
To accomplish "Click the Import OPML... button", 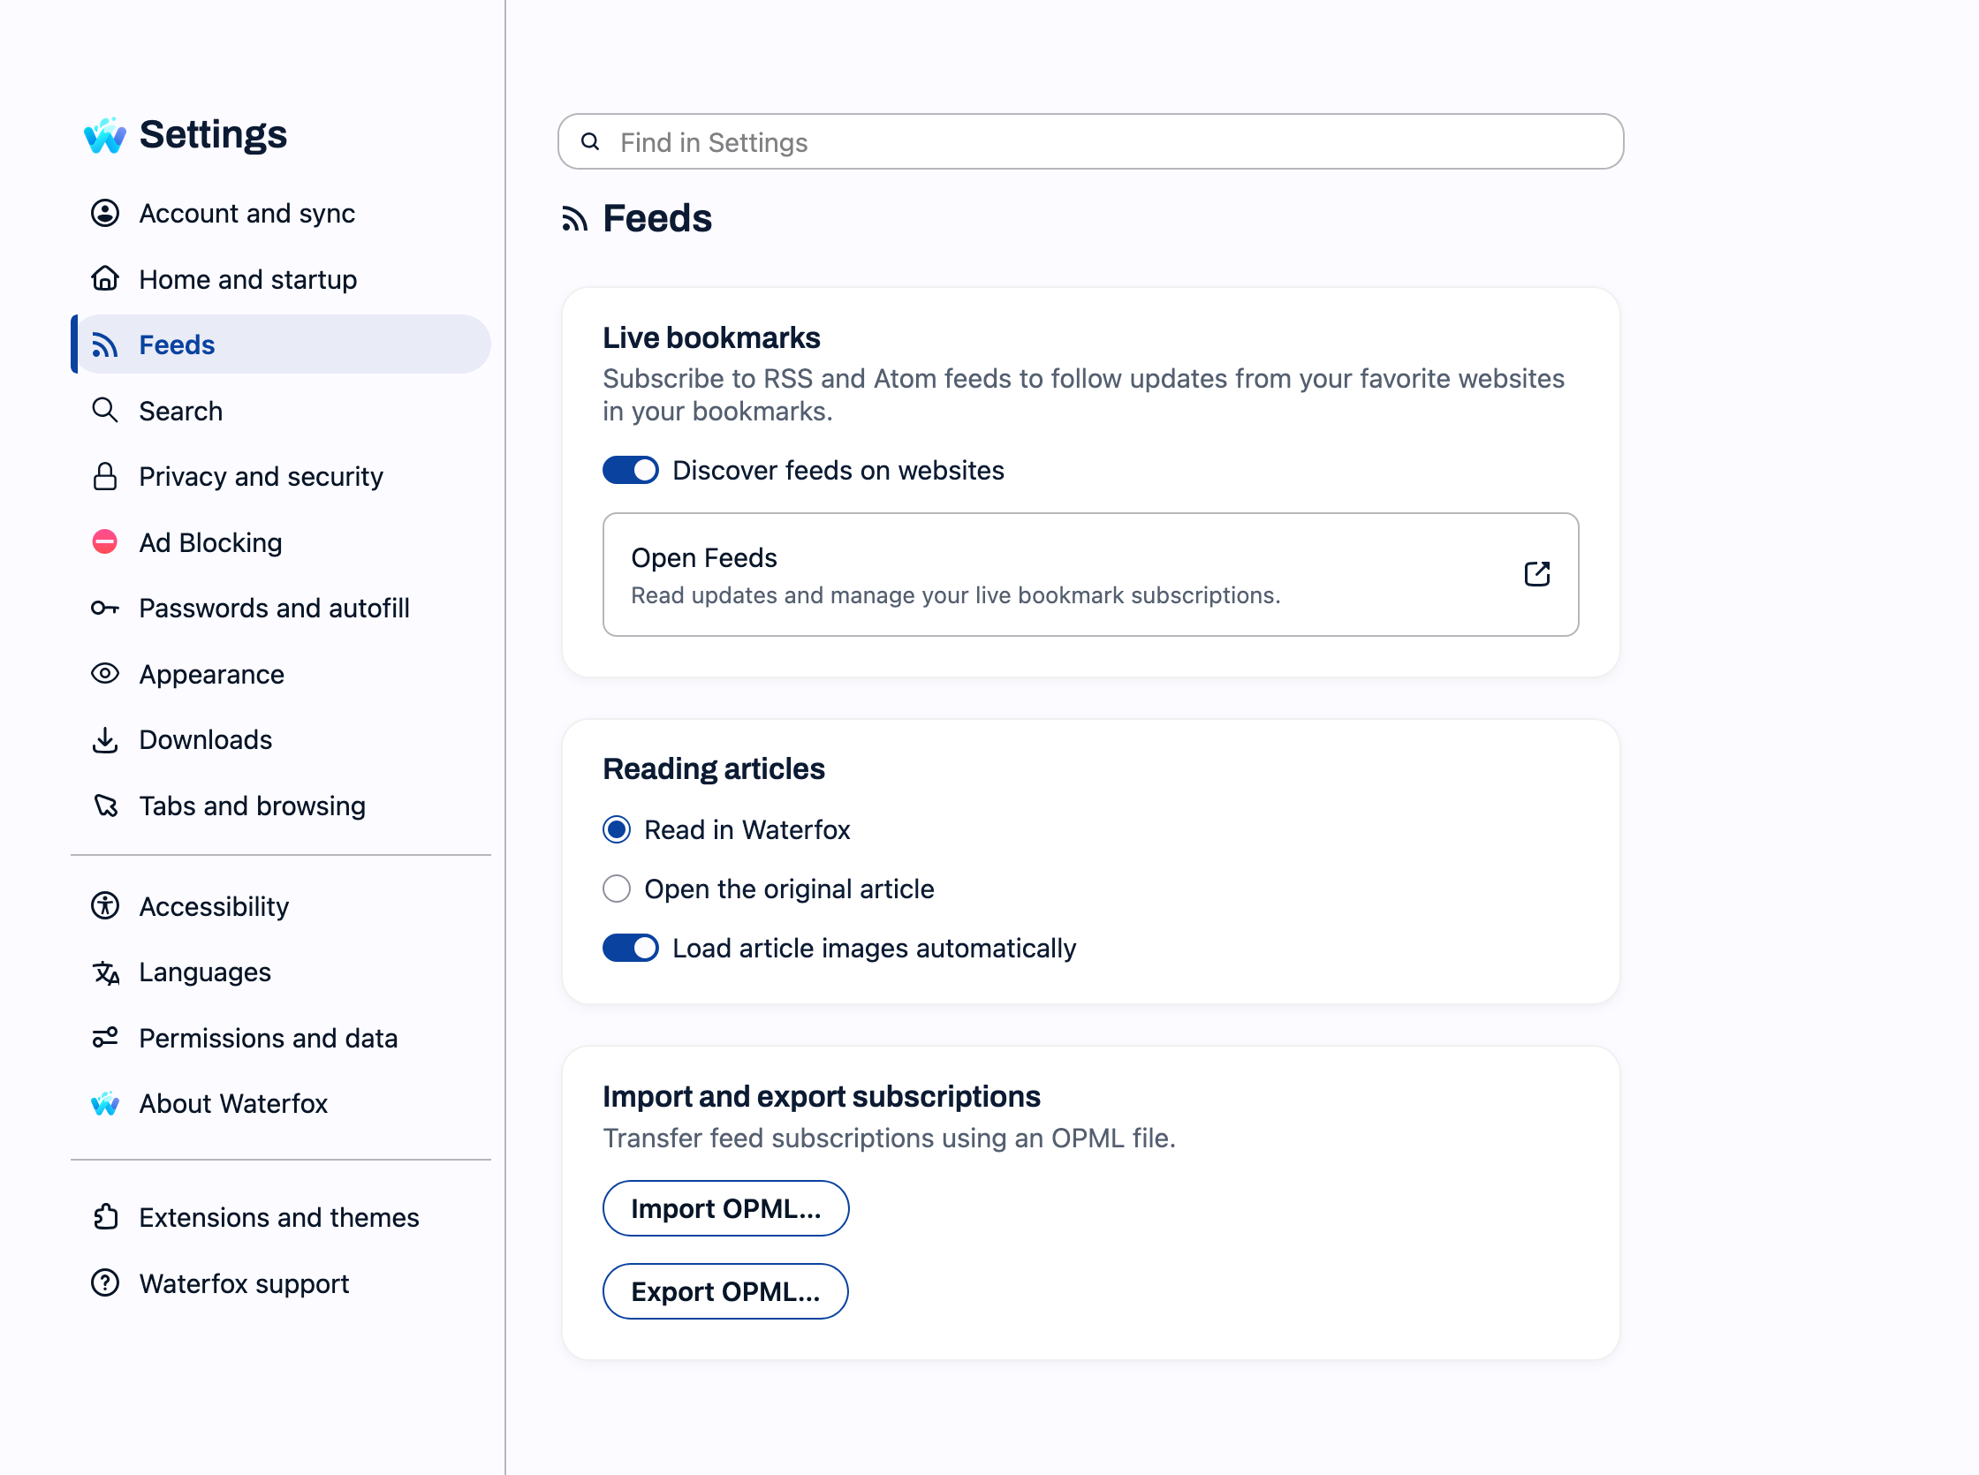I will 725,1208.
